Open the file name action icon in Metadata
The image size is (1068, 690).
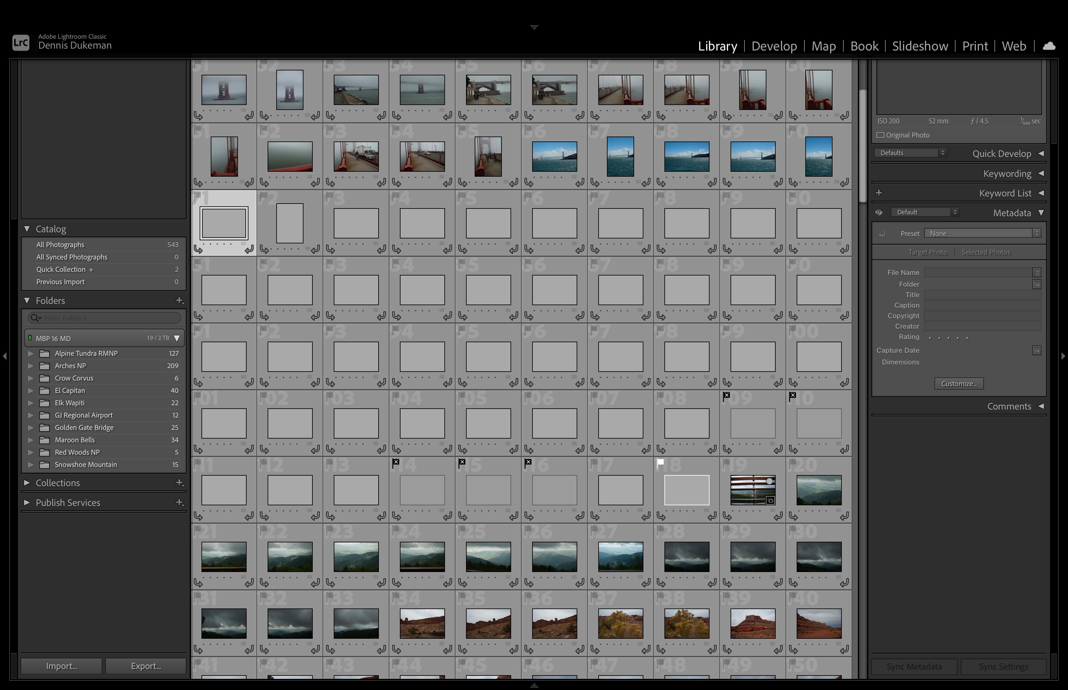1036,272
